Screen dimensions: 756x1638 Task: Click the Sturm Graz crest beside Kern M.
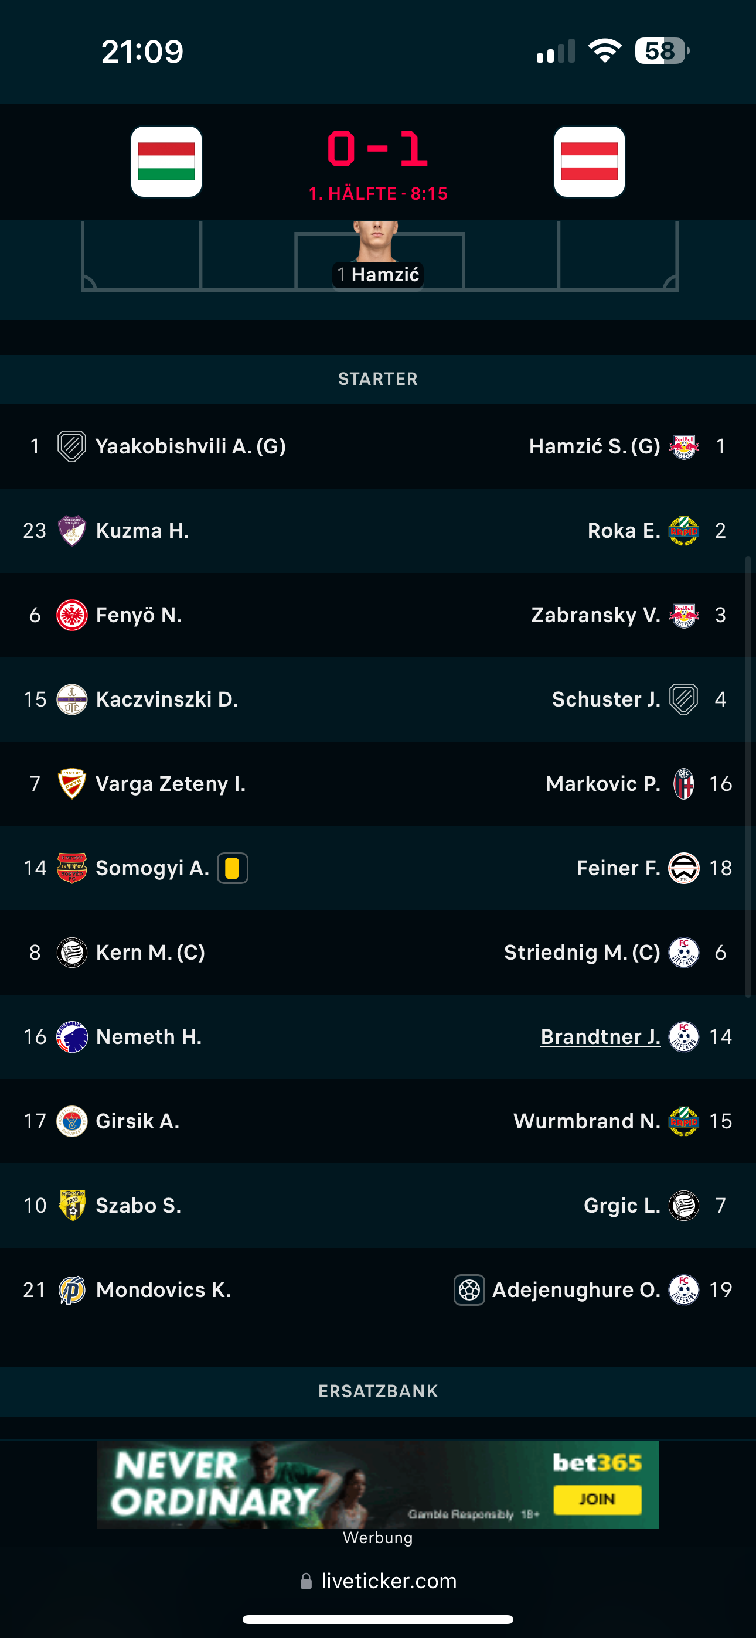(72, 952)
